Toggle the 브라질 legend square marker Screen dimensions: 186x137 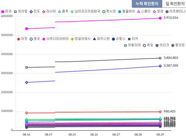[15, 11]
